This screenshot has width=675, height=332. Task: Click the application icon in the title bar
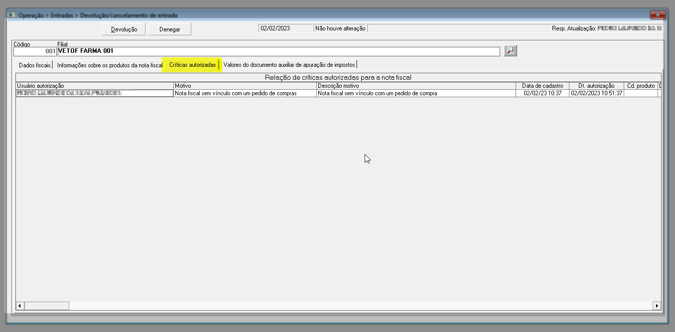(x=12, y=15)
